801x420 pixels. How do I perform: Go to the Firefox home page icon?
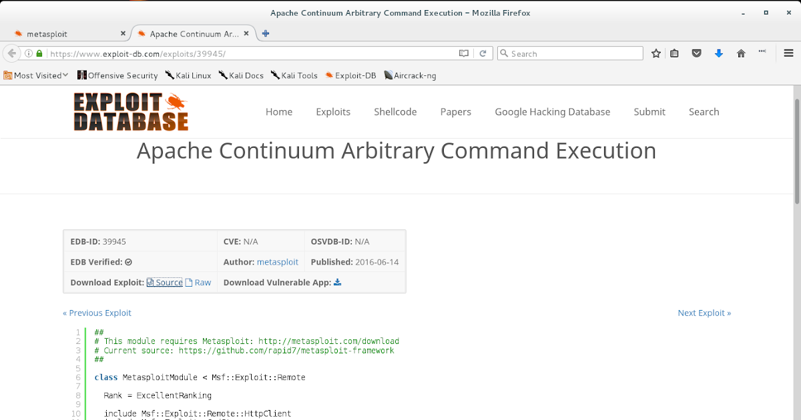pos(741,53)
